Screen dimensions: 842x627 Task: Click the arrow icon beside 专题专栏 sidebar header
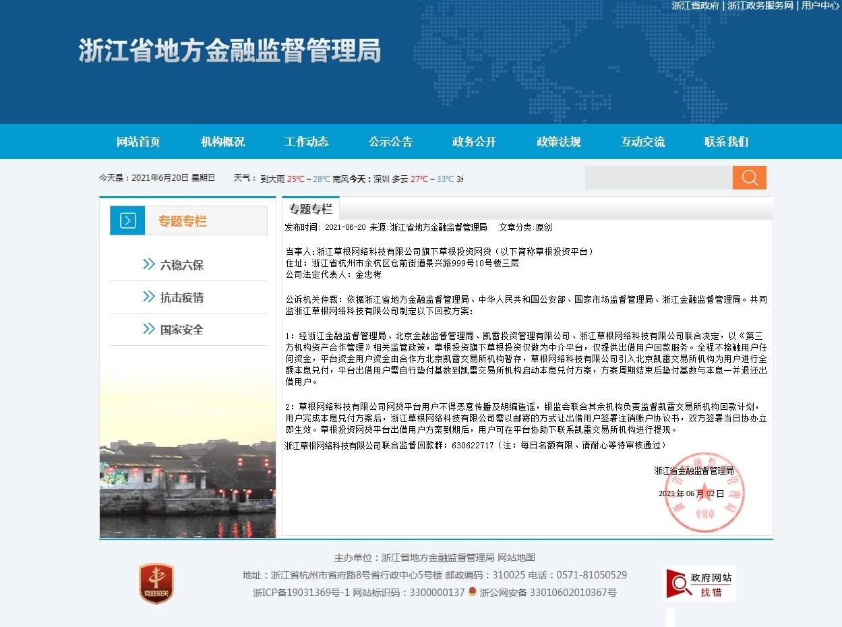[x=127, y=221]
